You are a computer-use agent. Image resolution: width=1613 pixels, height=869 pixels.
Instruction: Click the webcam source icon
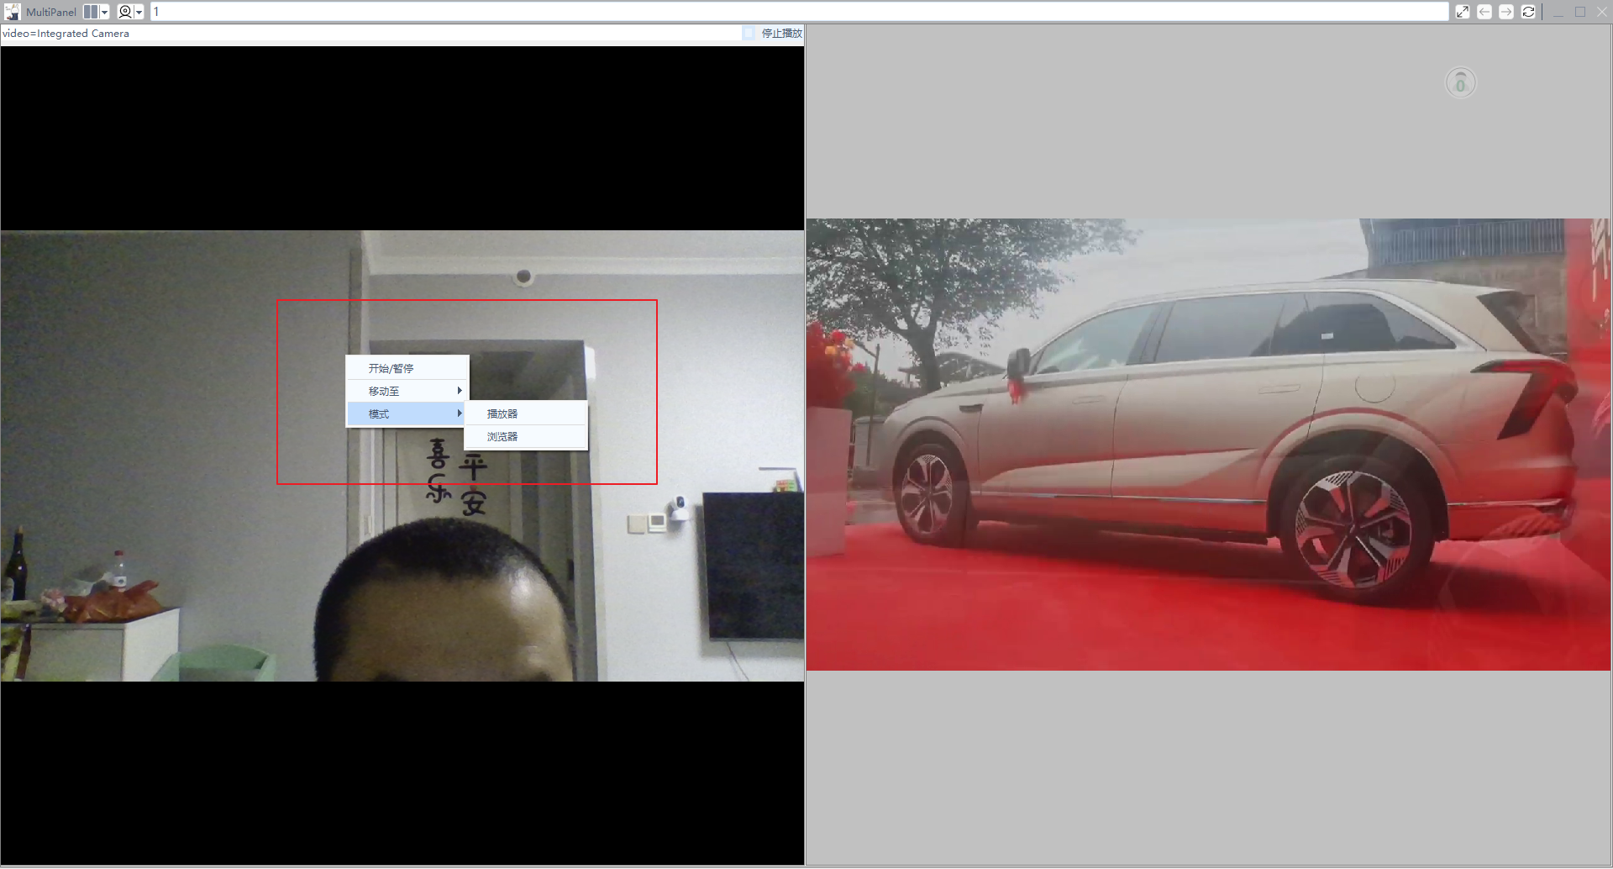tap(125, 12)
